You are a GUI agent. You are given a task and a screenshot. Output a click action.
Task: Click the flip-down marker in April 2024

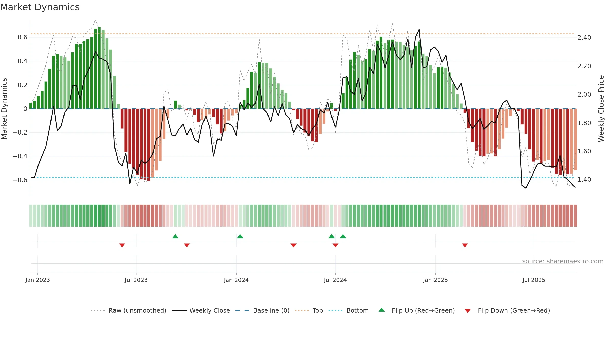[x=294, y=245]
